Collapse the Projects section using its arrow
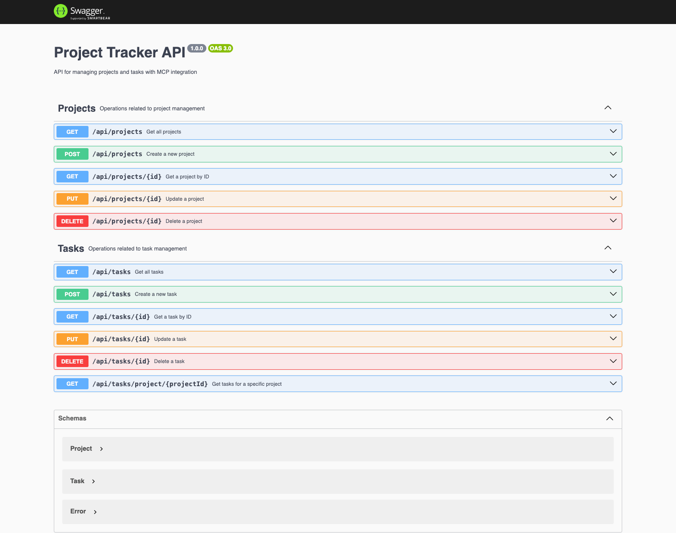This screenshot has height=533, width=676. point(608,108)
